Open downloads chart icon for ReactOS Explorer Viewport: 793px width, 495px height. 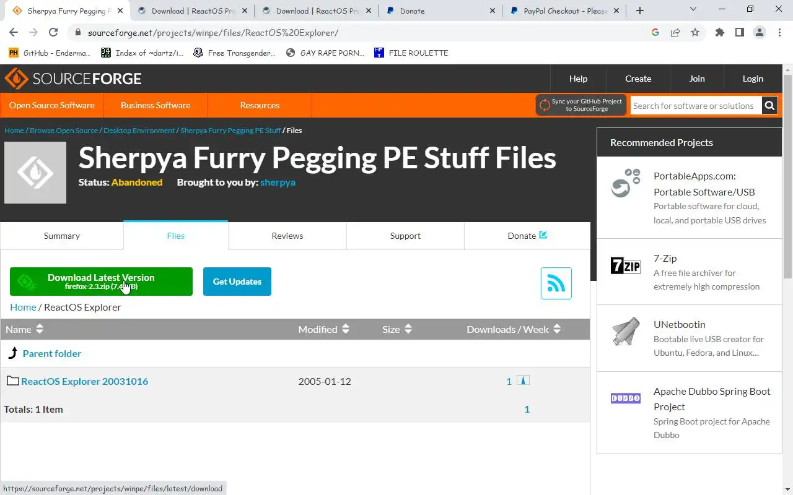pyautogui.click(x=524, y=381)
